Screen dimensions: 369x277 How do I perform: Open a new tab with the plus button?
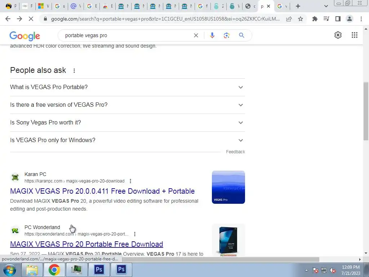click(298, 6)
